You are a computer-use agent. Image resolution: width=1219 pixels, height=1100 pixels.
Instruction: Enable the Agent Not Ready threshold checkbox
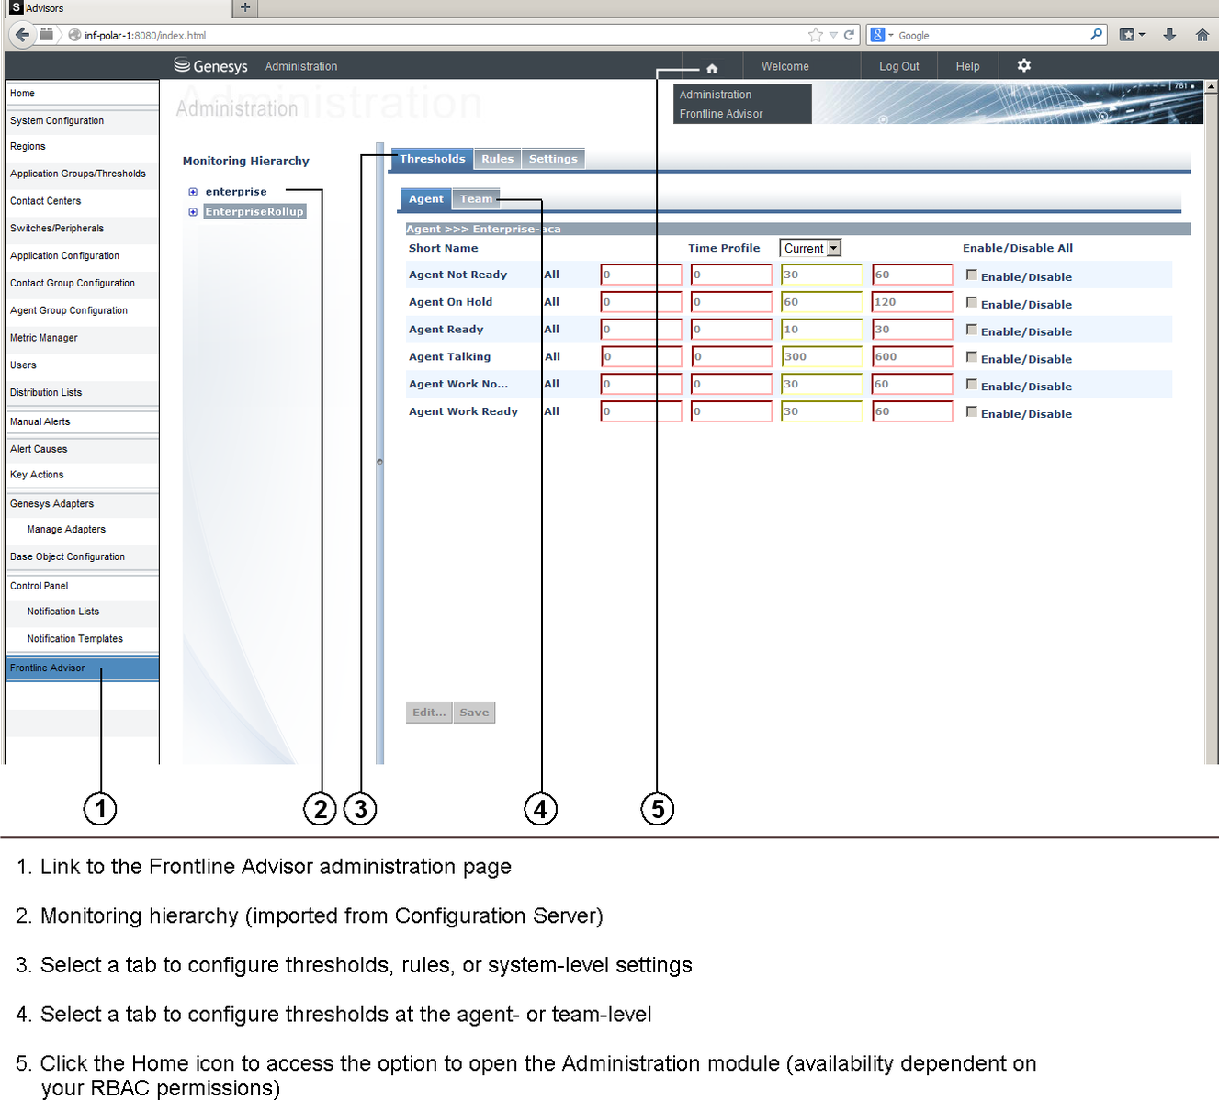tap(972, 275)
